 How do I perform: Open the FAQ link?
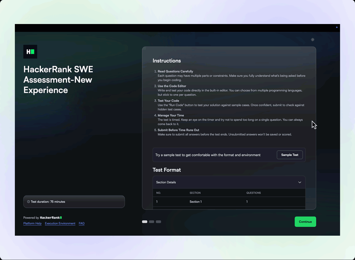click(x=82, y=224)
